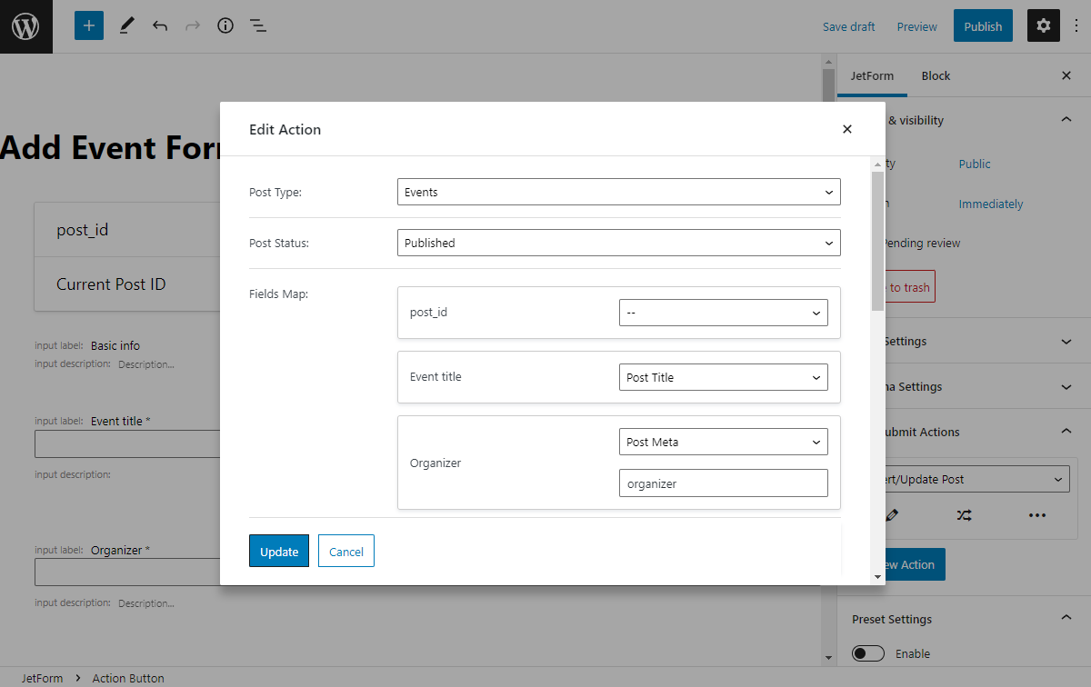Switch to the Block tab in the sidebar
This screenshot has height=687, width=1091.
[x=936, y=75]
